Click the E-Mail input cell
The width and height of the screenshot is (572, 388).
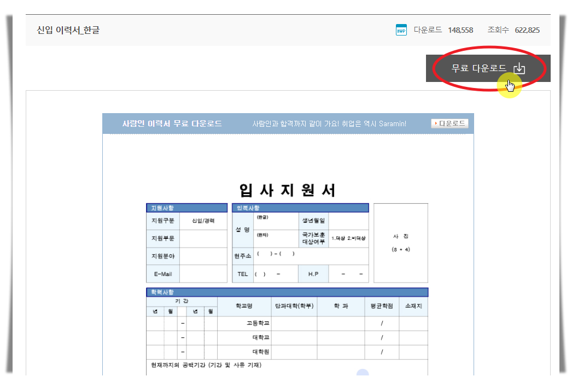203,273
